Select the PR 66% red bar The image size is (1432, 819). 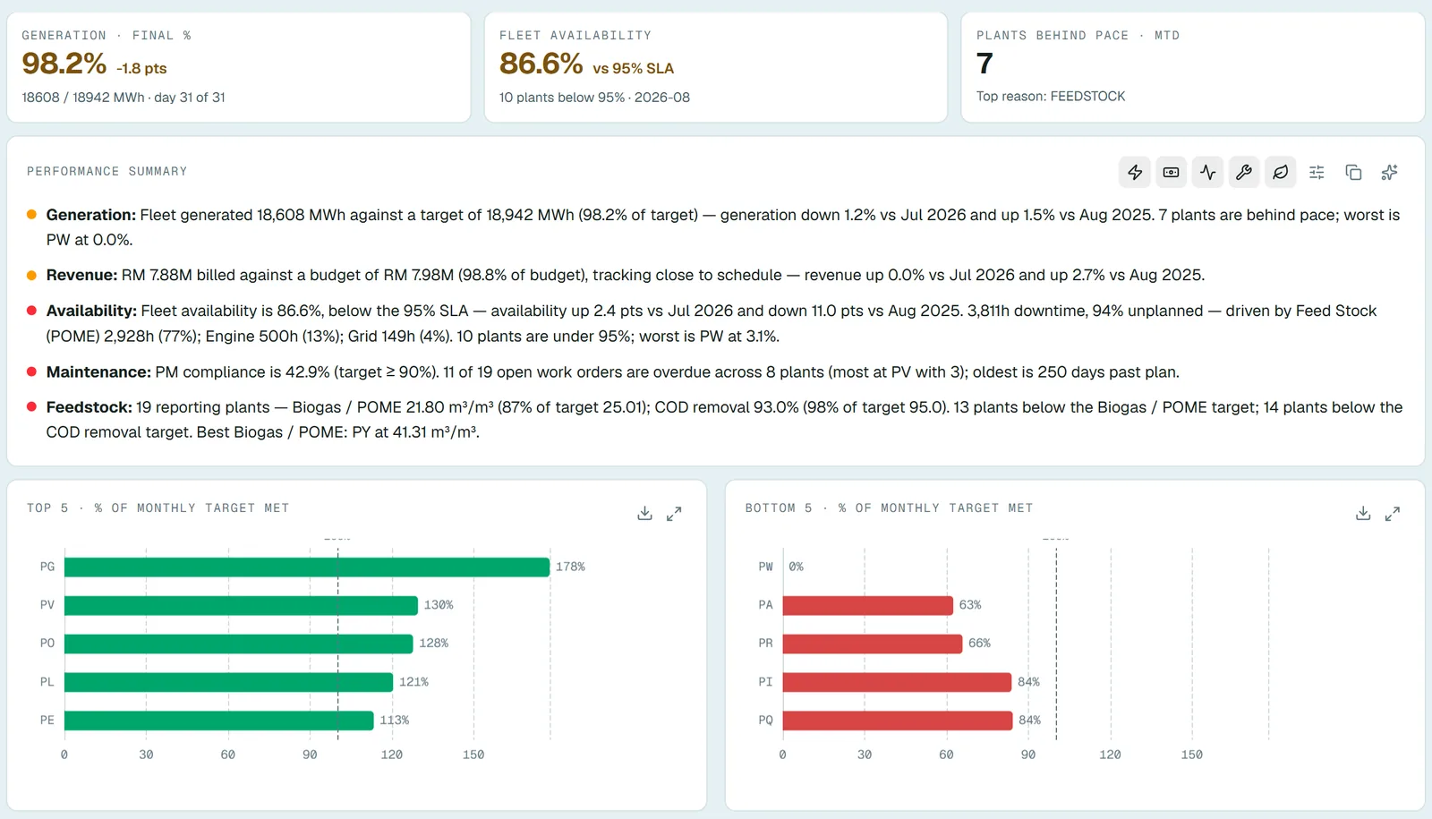pos(873,644)
